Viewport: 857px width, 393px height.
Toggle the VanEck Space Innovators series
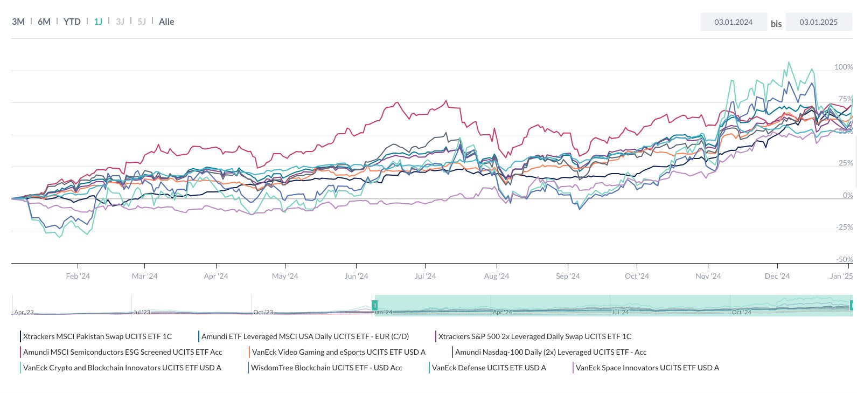pos(647,368)
